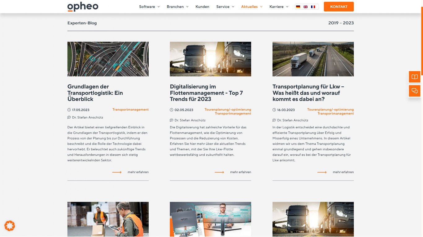The image size is (423, 237).
Task: Click Dr. Stefan Anschütz under Grundlagen article
Action: pyautogui.click(x=88, y=118)
